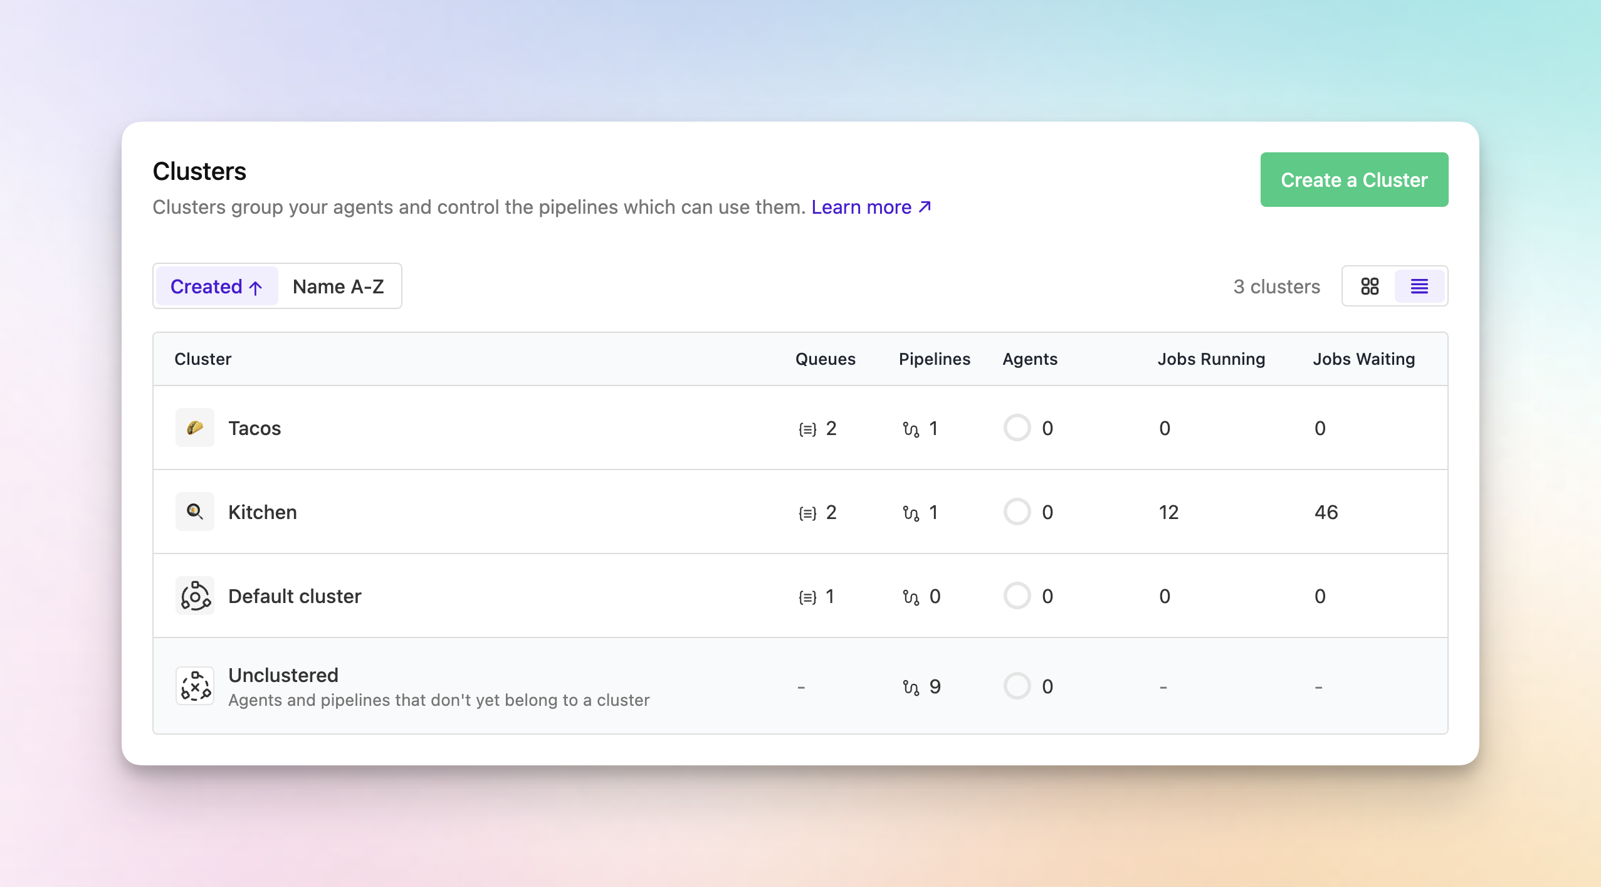This screenshot has width=1601, height=887.
Task: Click the taco icon for the Tacos cluster
Action: [x=194, y=428]
